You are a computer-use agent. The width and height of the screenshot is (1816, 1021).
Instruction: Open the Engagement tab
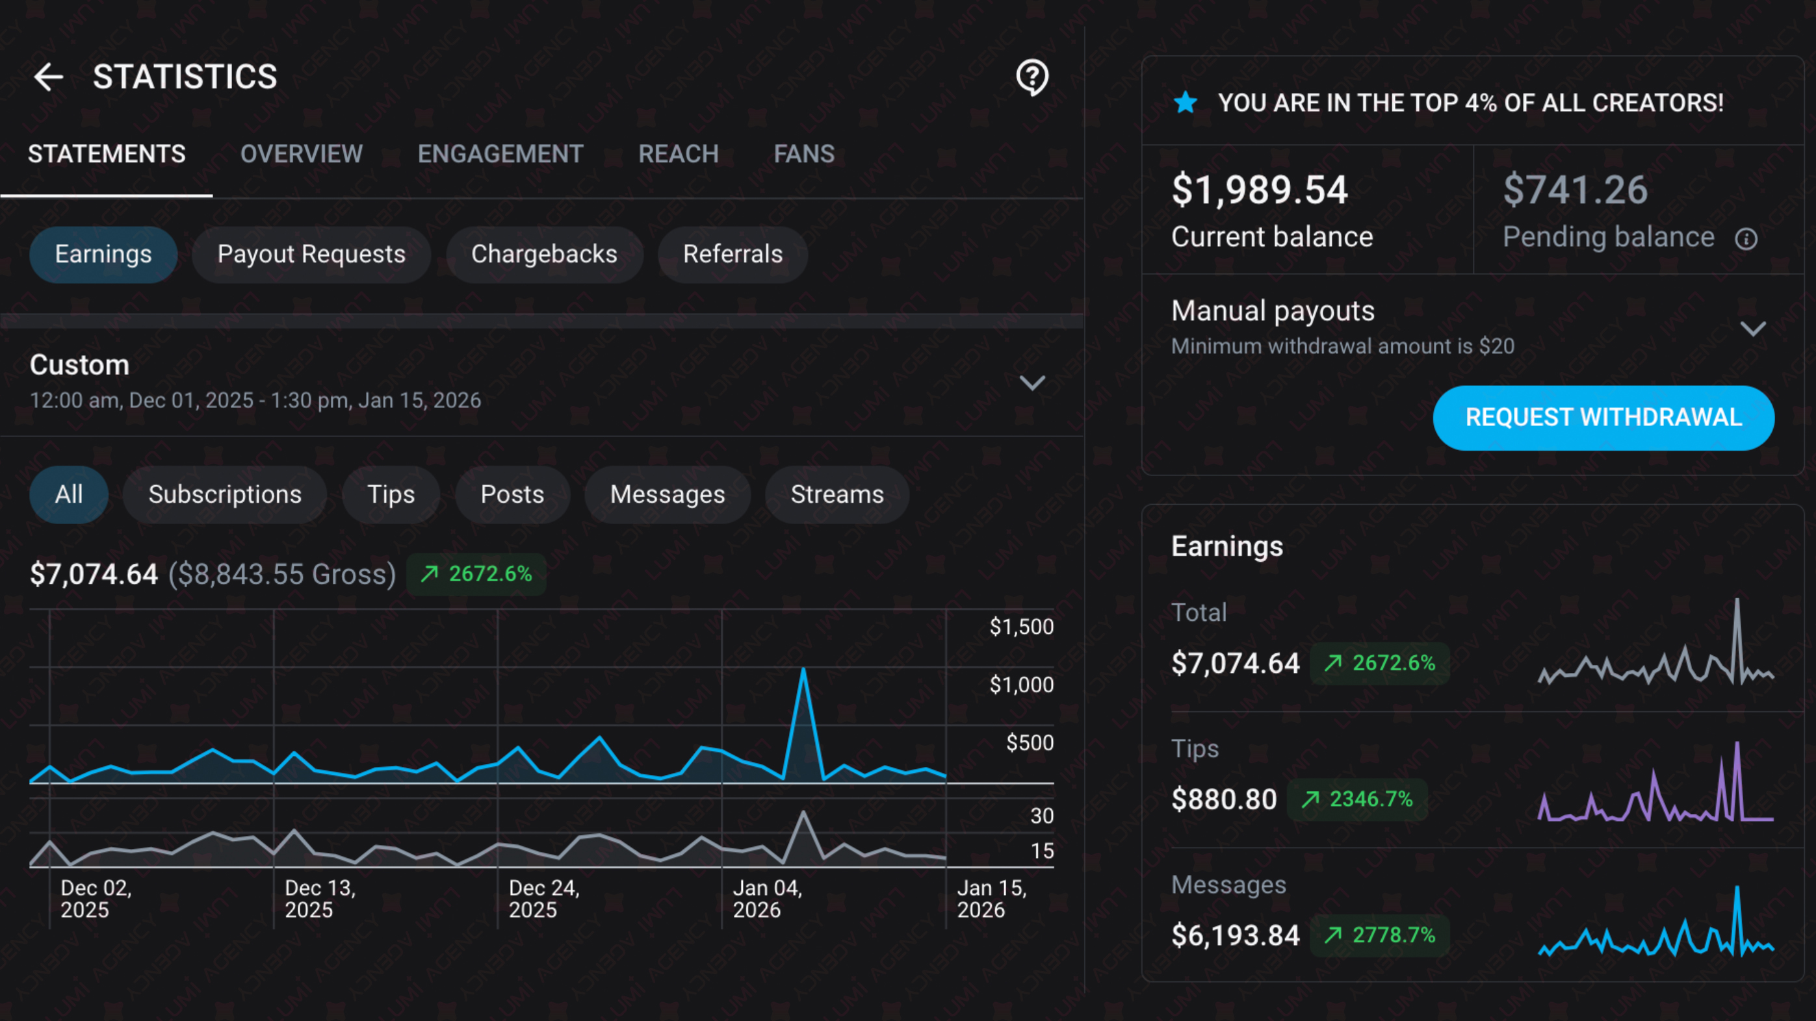500,154
